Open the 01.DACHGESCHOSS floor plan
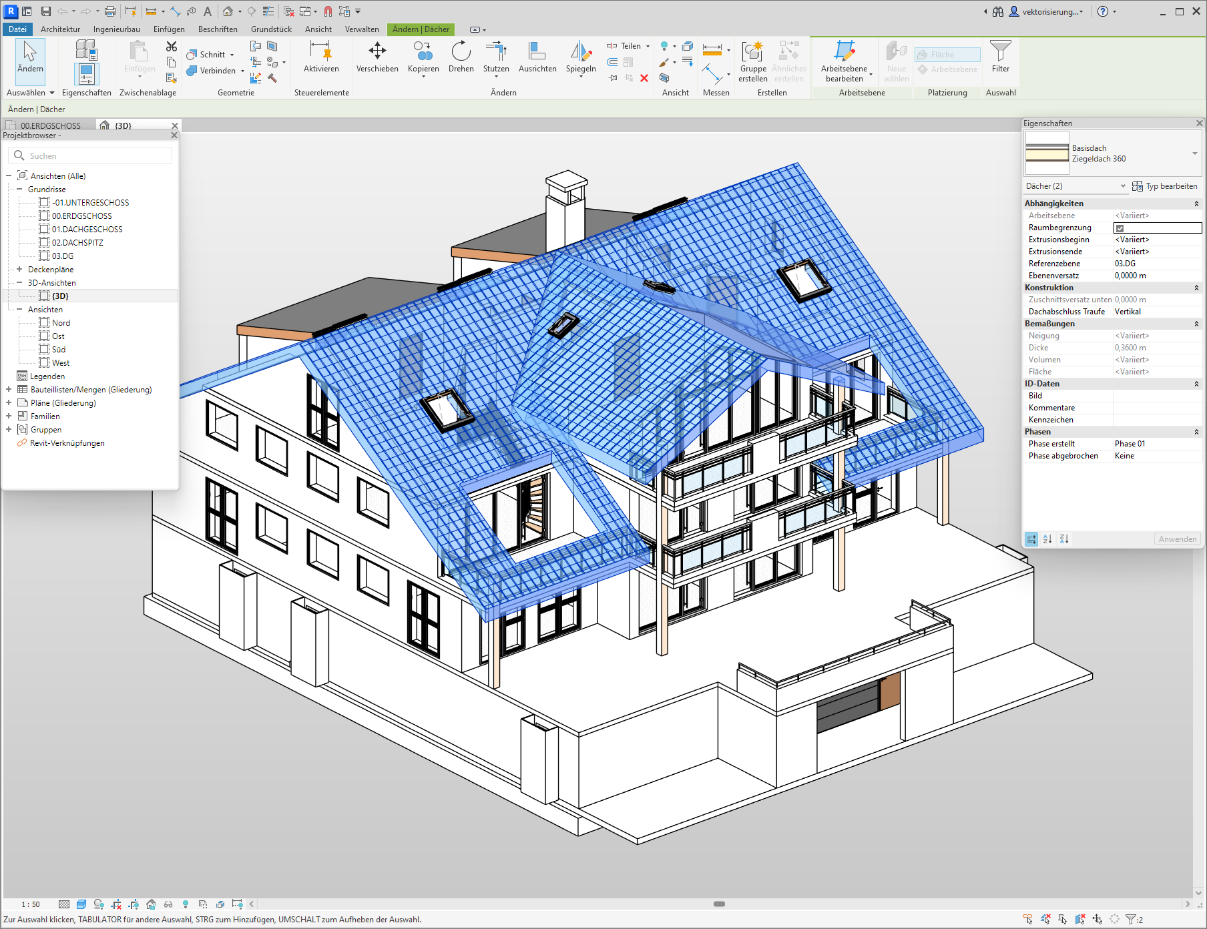 (x=87, y=230)
